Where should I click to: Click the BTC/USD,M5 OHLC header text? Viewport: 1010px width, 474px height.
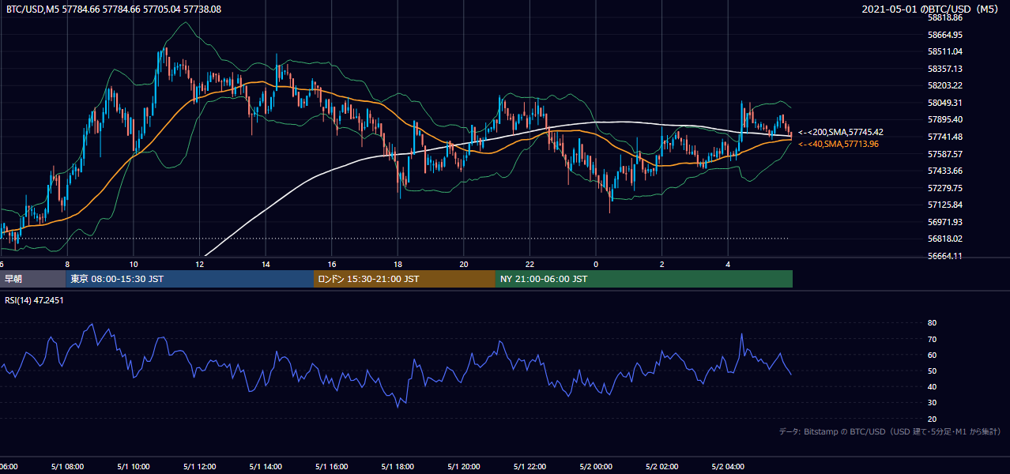pos(114,9)
